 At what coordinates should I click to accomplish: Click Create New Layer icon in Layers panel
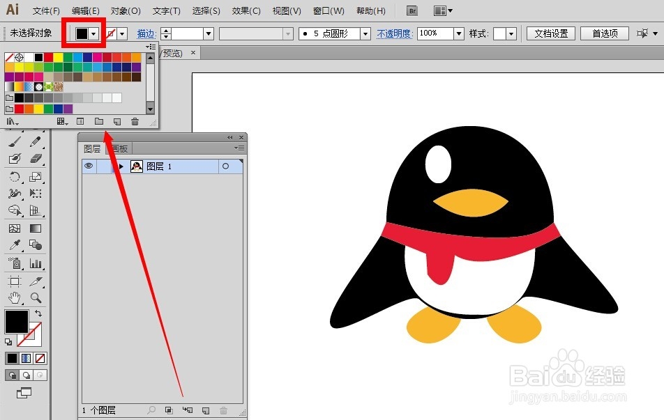206,410
